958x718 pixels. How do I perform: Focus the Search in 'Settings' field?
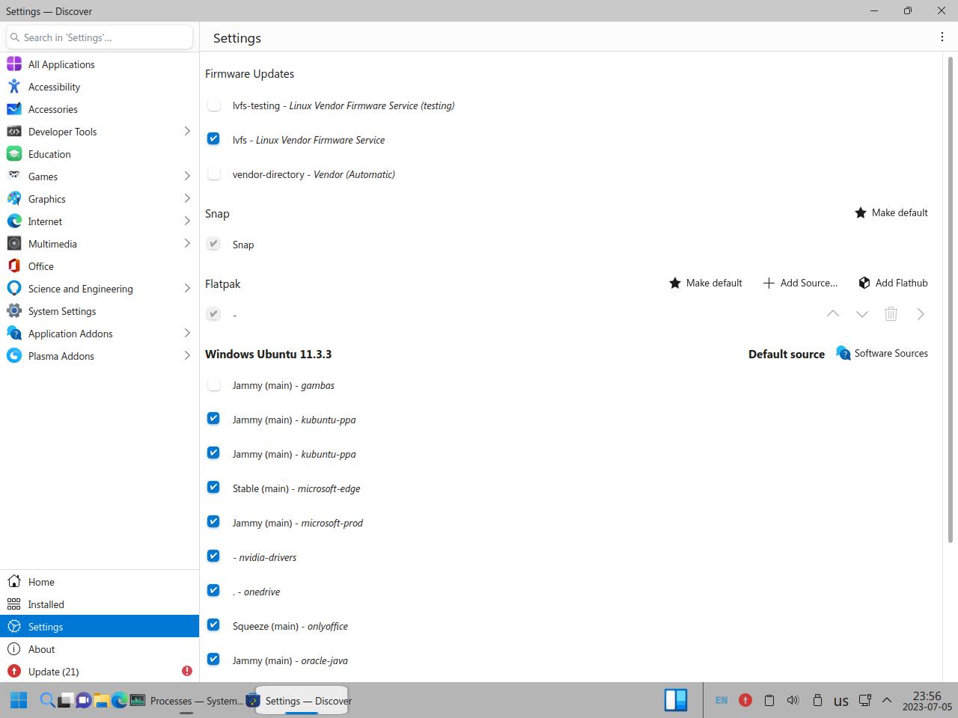pos(100,37)
